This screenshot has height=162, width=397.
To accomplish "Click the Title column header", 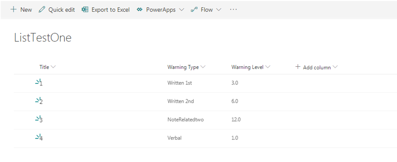I will tap(44, 67).
